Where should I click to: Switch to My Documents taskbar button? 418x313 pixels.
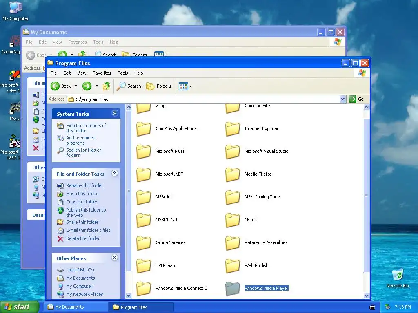point(76,307)
